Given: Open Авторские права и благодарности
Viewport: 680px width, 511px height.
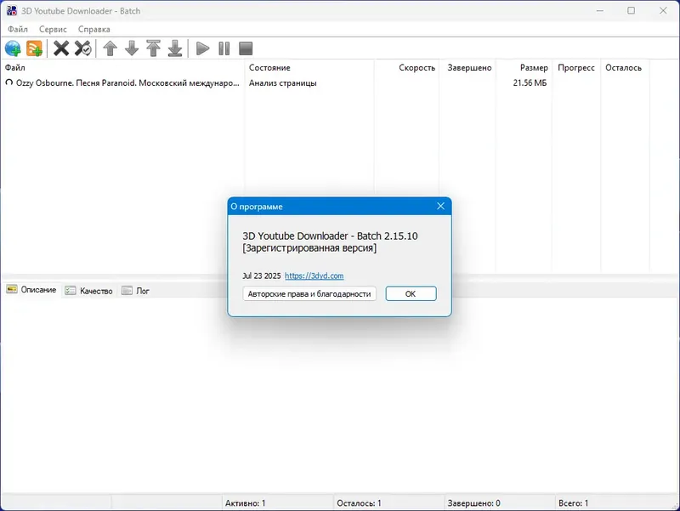Looking at the screenshot, I should 309,293.
